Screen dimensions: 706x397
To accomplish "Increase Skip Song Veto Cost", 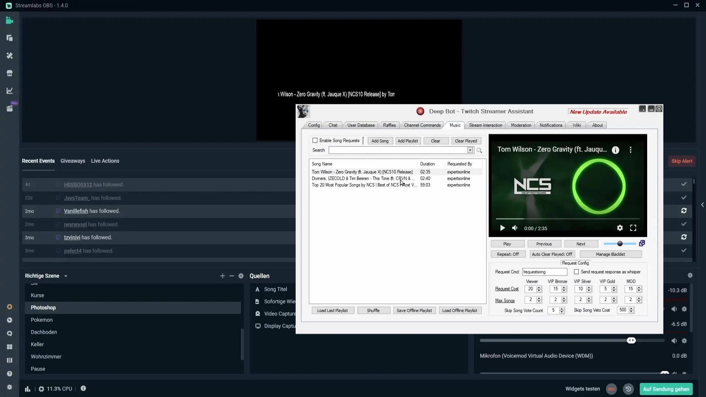I will coord(631,308).
